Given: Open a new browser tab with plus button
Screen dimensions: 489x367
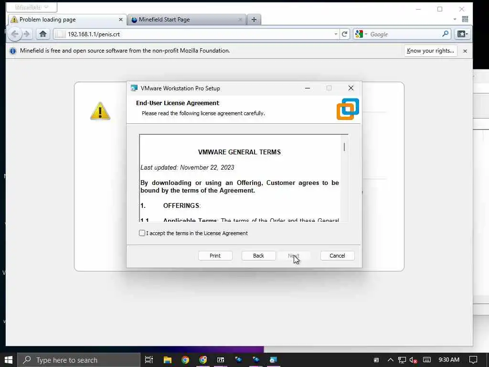Looking at the screenshot, I should 254,20.
